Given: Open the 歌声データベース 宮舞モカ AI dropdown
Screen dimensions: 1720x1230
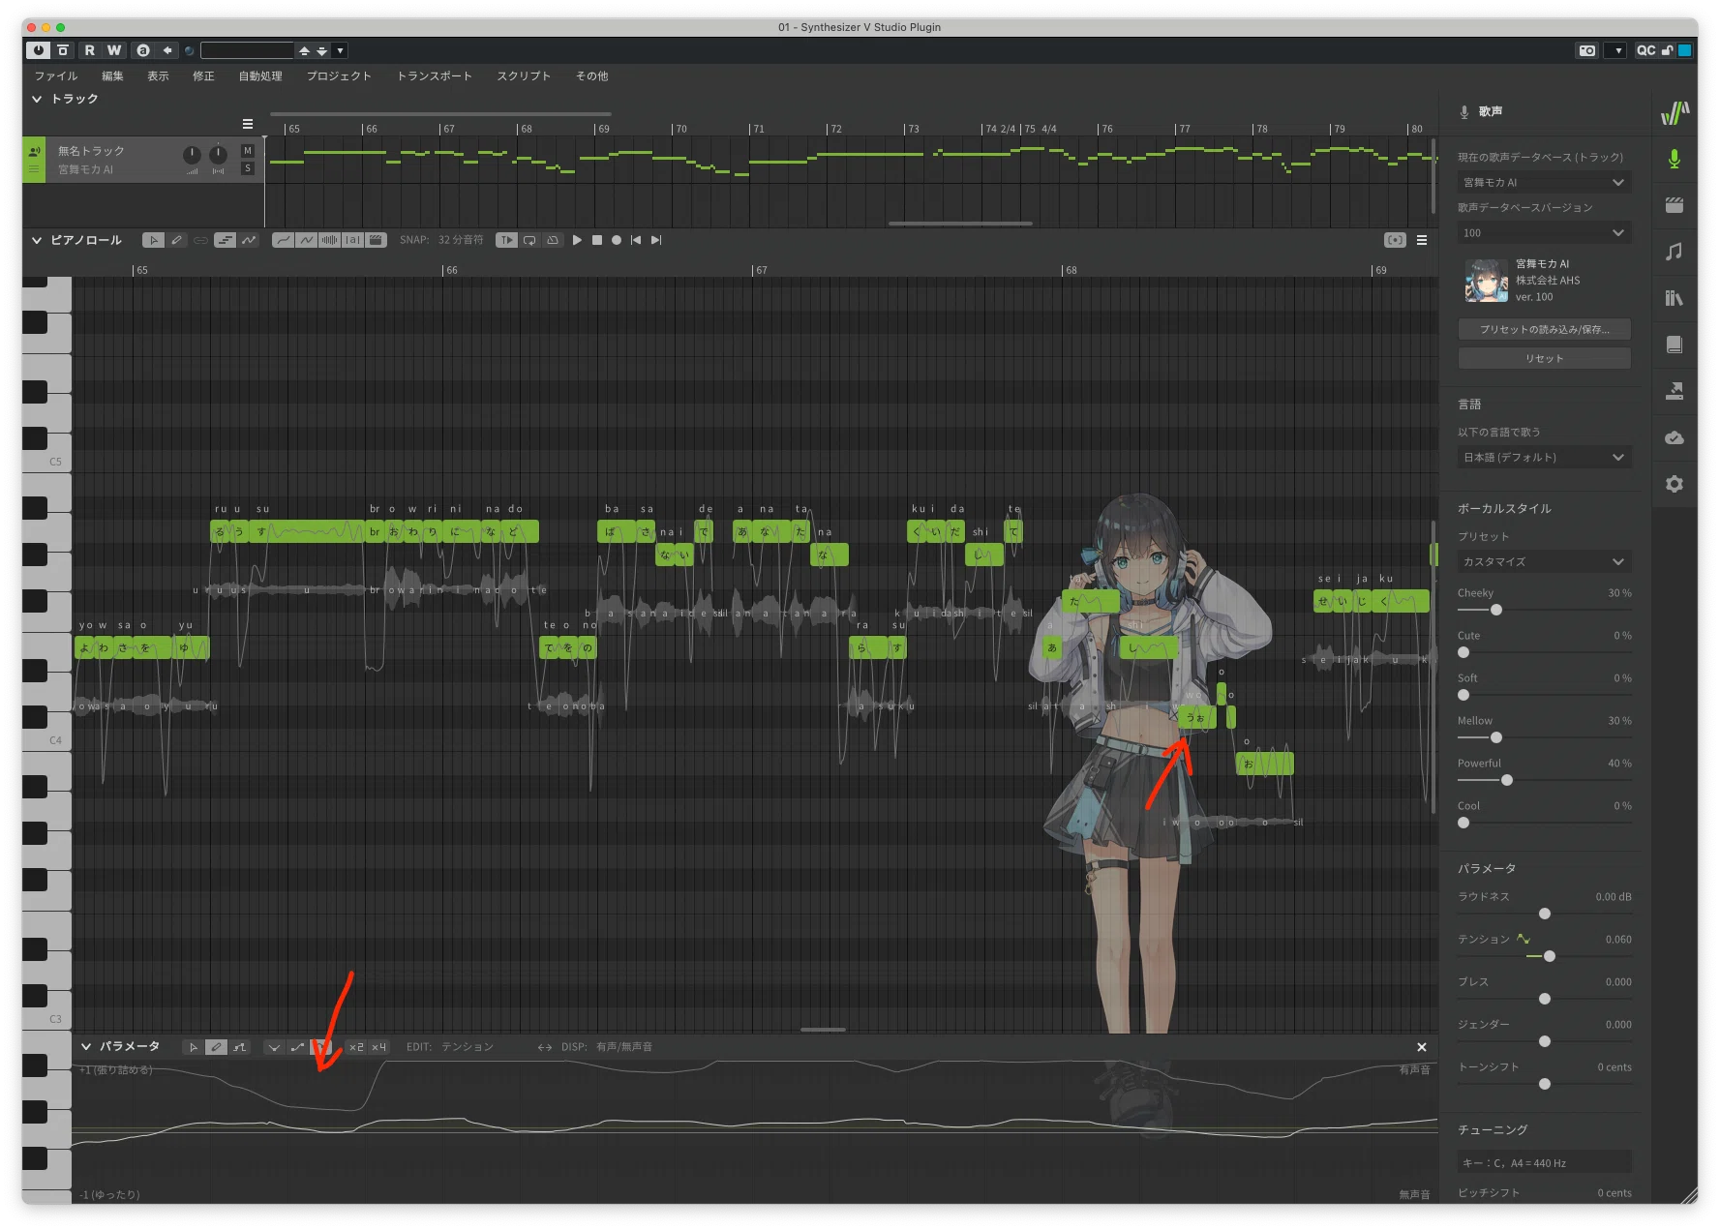Looking at the screenshot, I should click(x=1544, y=182).
